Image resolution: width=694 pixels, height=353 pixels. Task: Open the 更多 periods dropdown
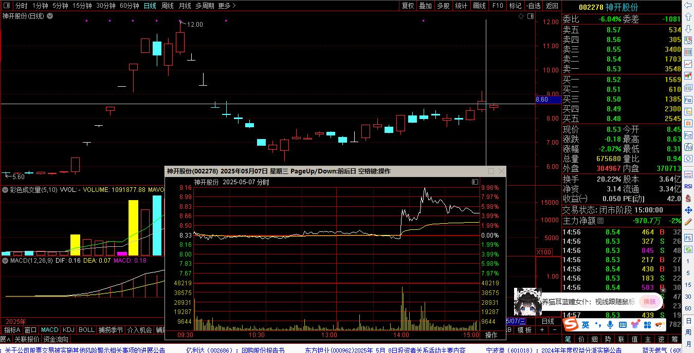click(227, 6)
